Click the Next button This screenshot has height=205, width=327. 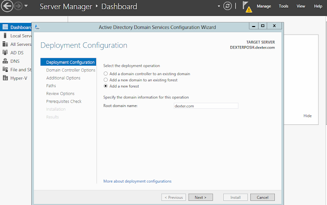coord(201,197)
